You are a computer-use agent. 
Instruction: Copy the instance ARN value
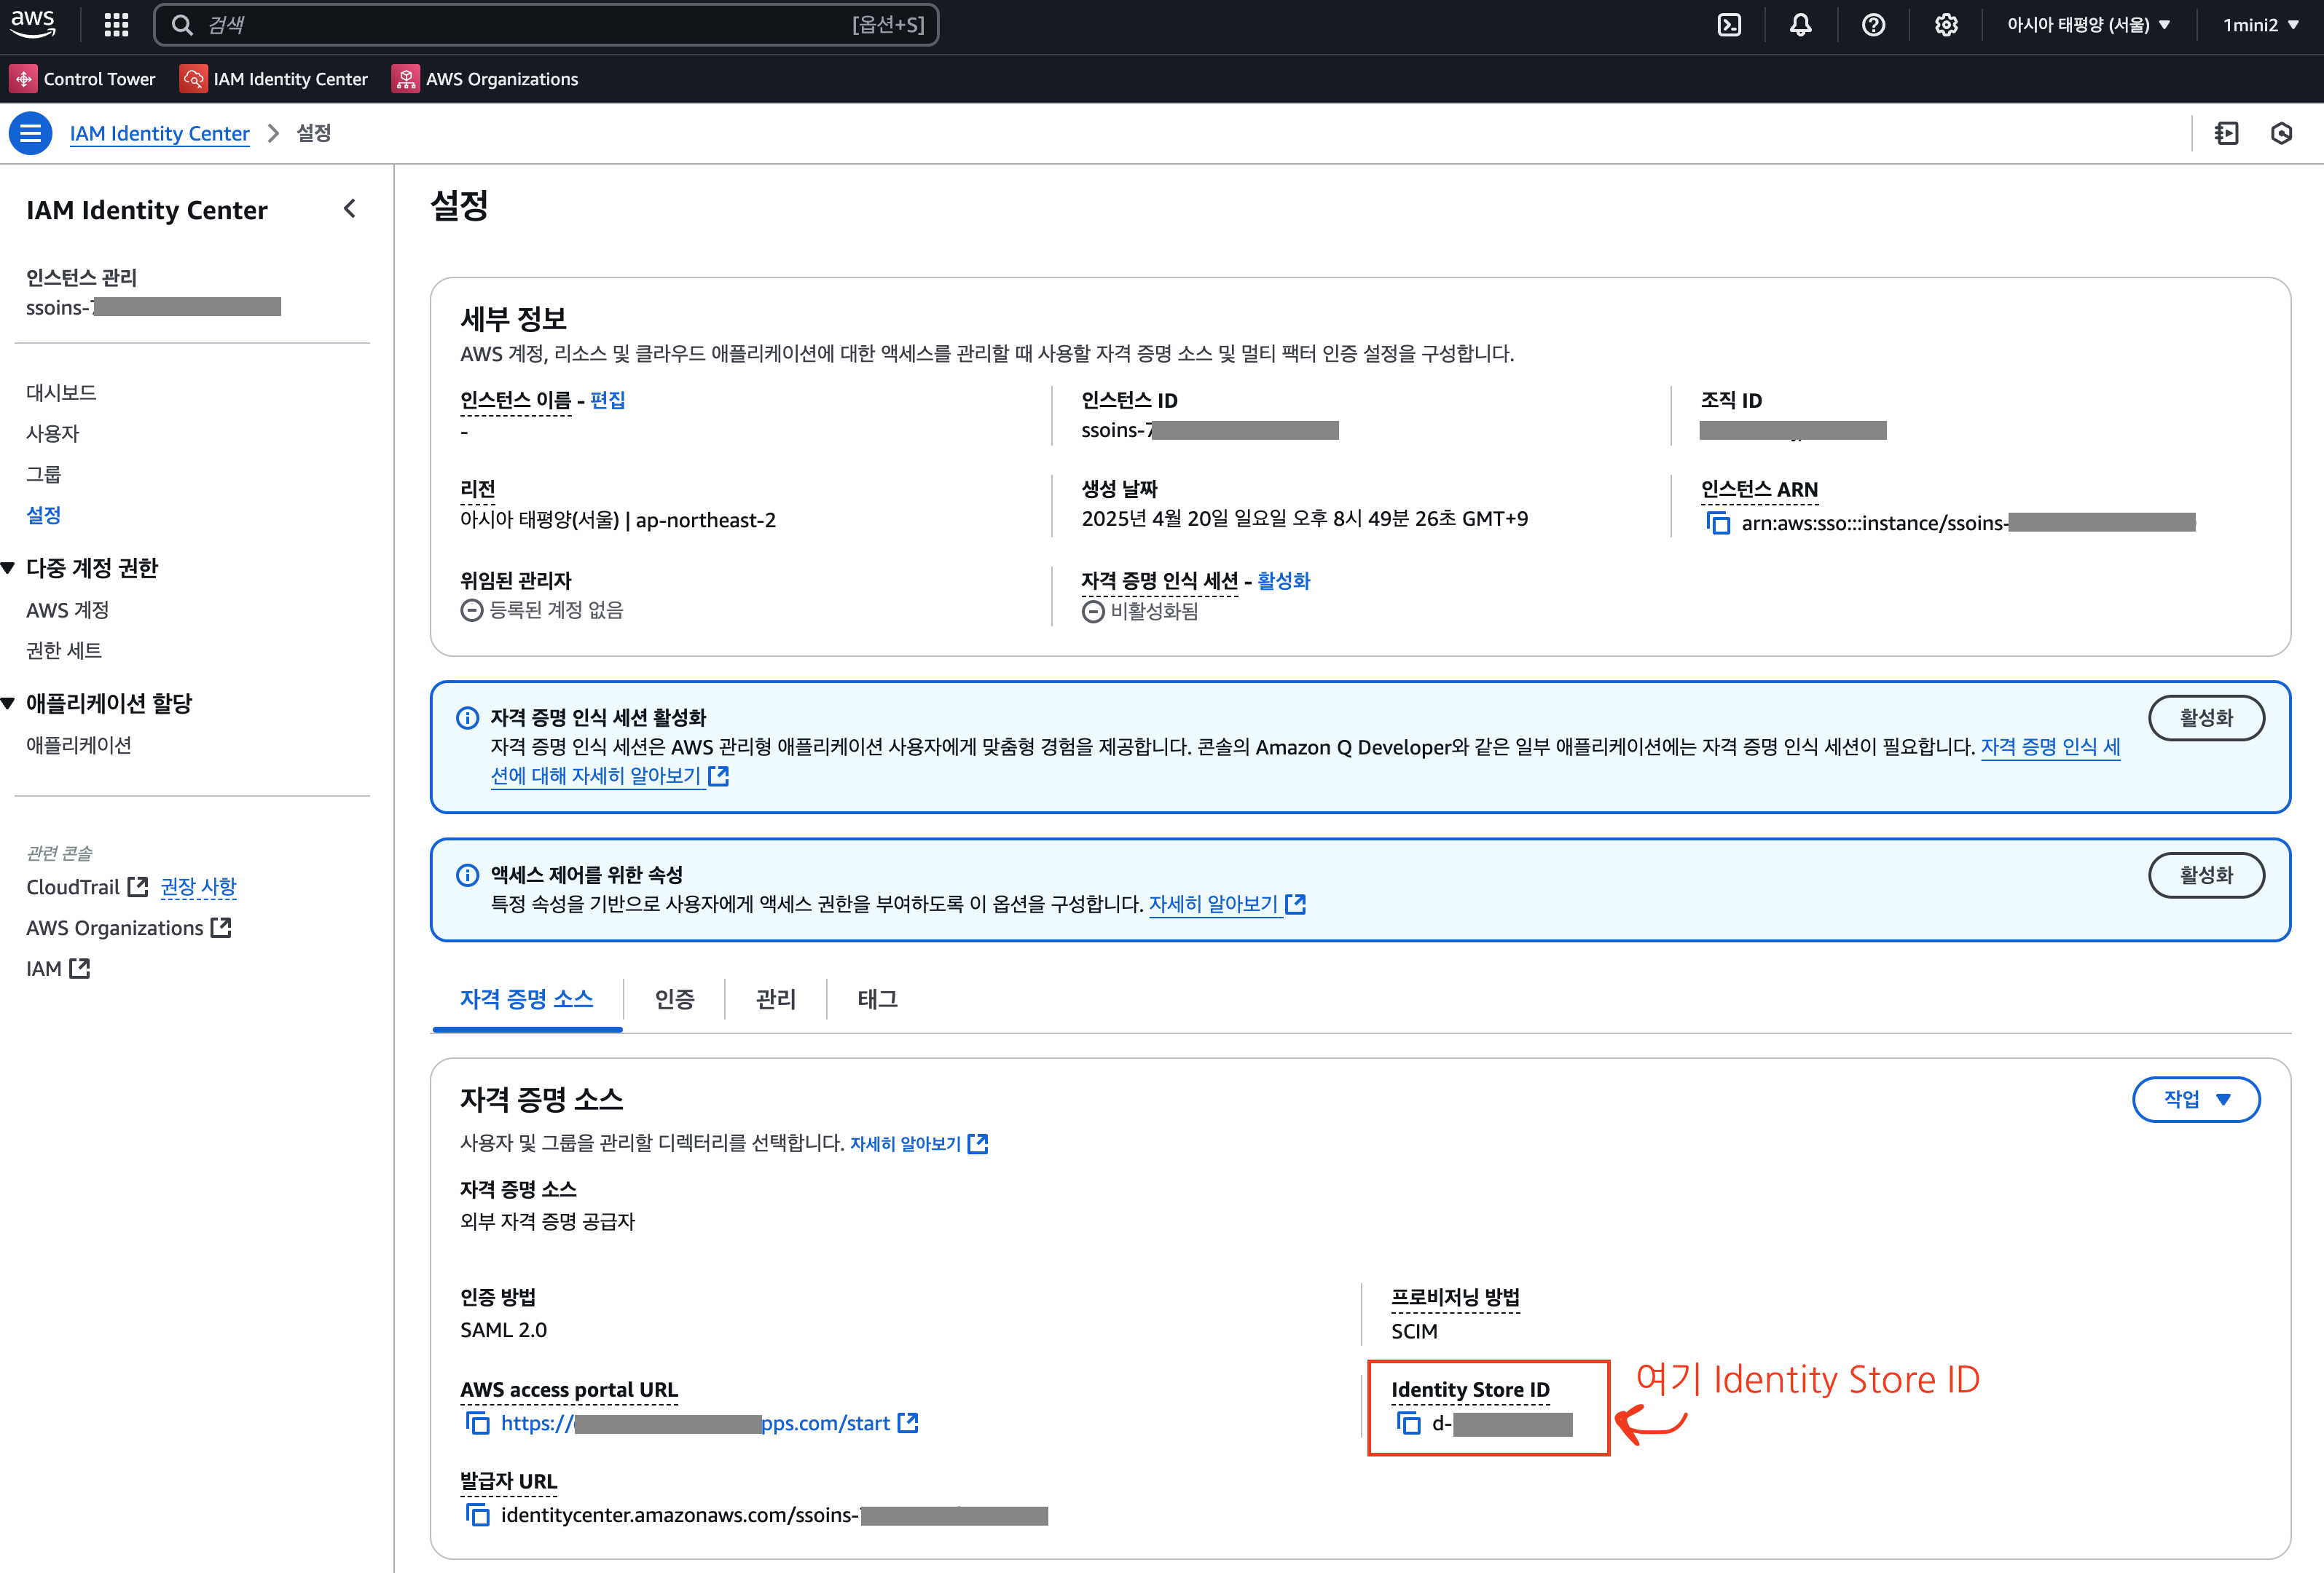(x=1718, y=523)
